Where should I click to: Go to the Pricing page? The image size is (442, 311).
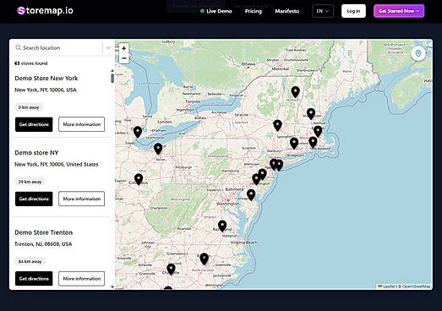pyautogui.click(x=254, y=11)
